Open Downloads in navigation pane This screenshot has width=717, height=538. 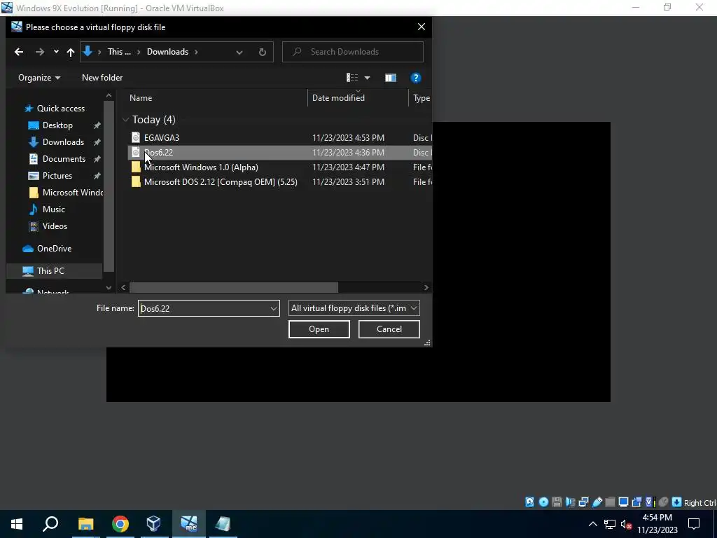point(63,142)
